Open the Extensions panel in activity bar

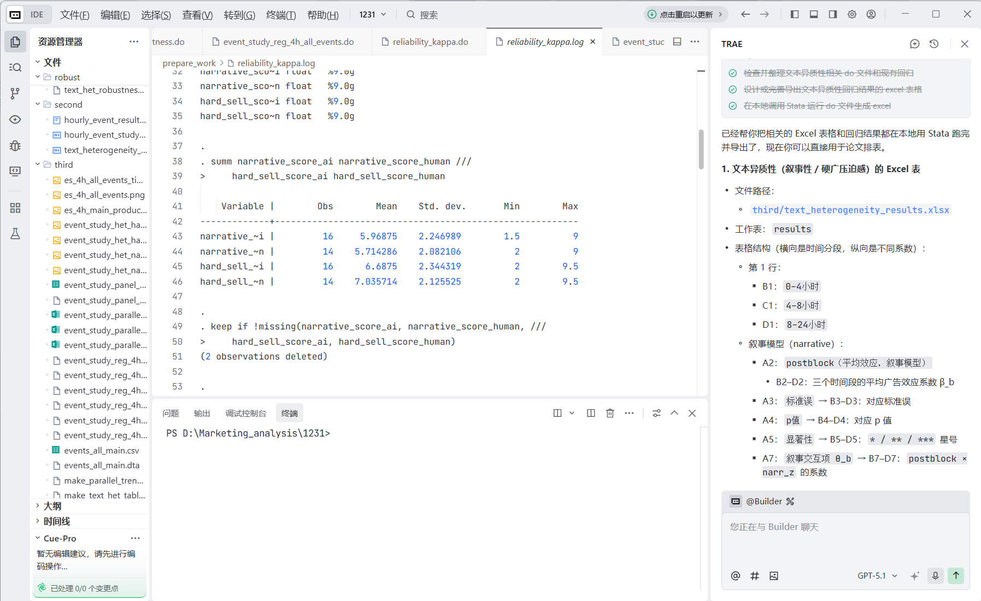[15, 208]
